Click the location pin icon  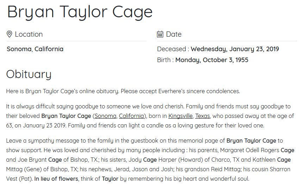pyautogui.click(x=10, y=34)
